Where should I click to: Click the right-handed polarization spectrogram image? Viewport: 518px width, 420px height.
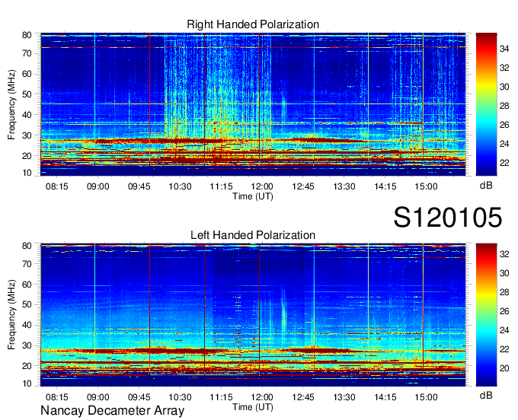(253, 104)
